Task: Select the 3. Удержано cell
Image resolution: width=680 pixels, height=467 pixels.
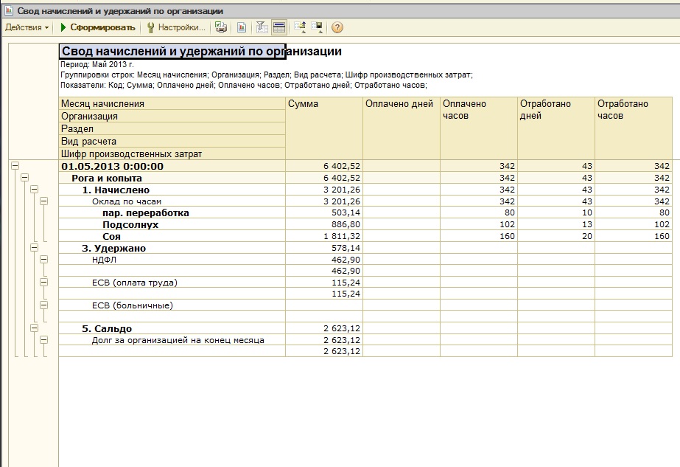Action: coord(172,248)
